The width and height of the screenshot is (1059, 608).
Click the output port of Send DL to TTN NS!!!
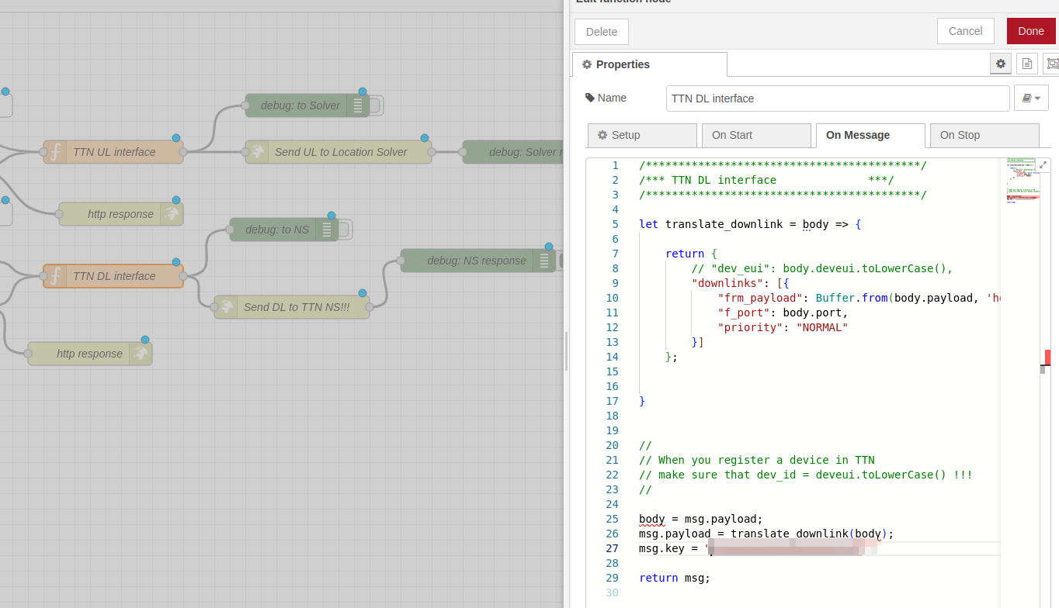[x=370, y=307]
